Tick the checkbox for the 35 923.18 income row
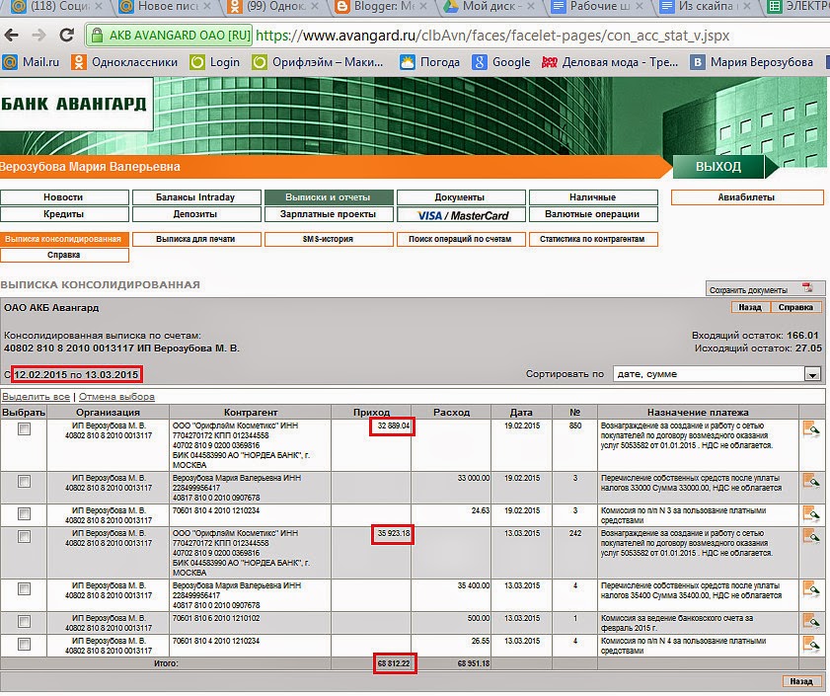The width and height of the screenshot is (830, 696). tap(24, 537)
